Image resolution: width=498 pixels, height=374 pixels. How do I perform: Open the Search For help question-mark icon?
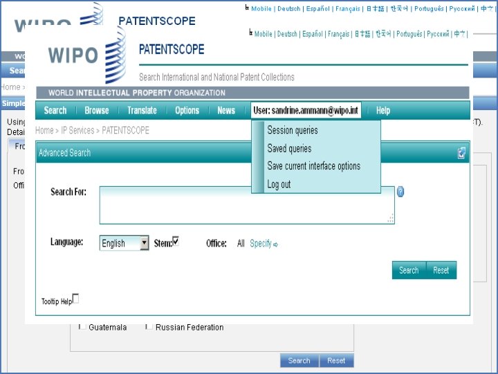click(400, 192)
